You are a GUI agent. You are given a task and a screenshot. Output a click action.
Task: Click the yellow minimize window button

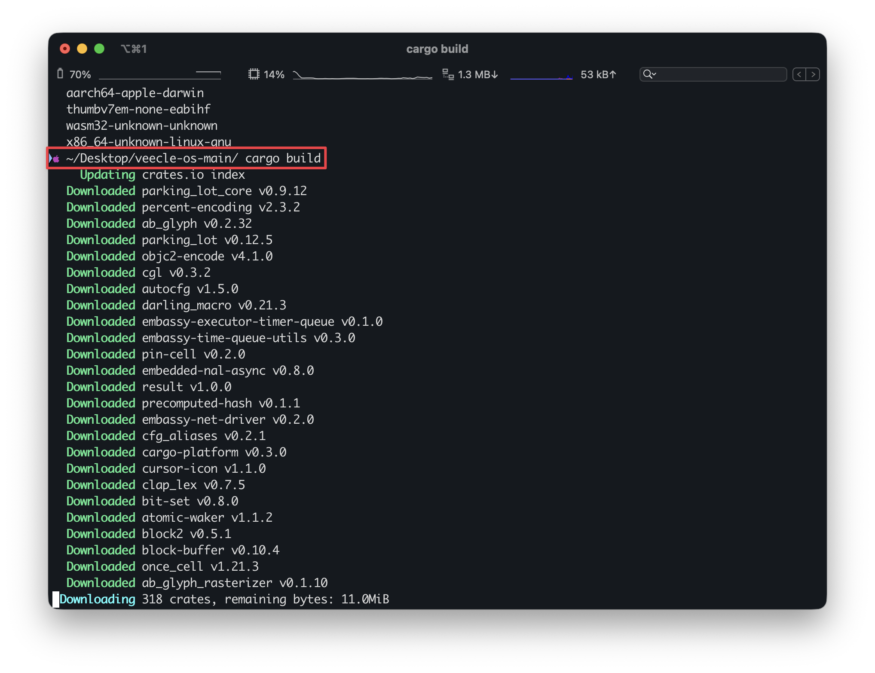tap(82, 49)
